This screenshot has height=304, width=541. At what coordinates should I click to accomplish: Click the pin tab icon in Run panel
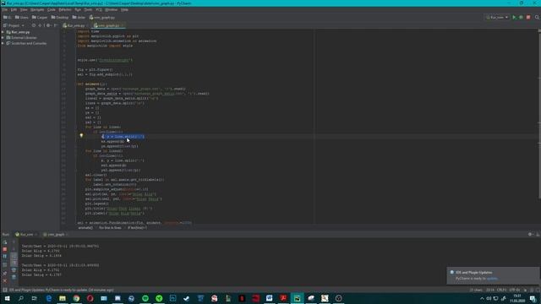pos(5,274)
